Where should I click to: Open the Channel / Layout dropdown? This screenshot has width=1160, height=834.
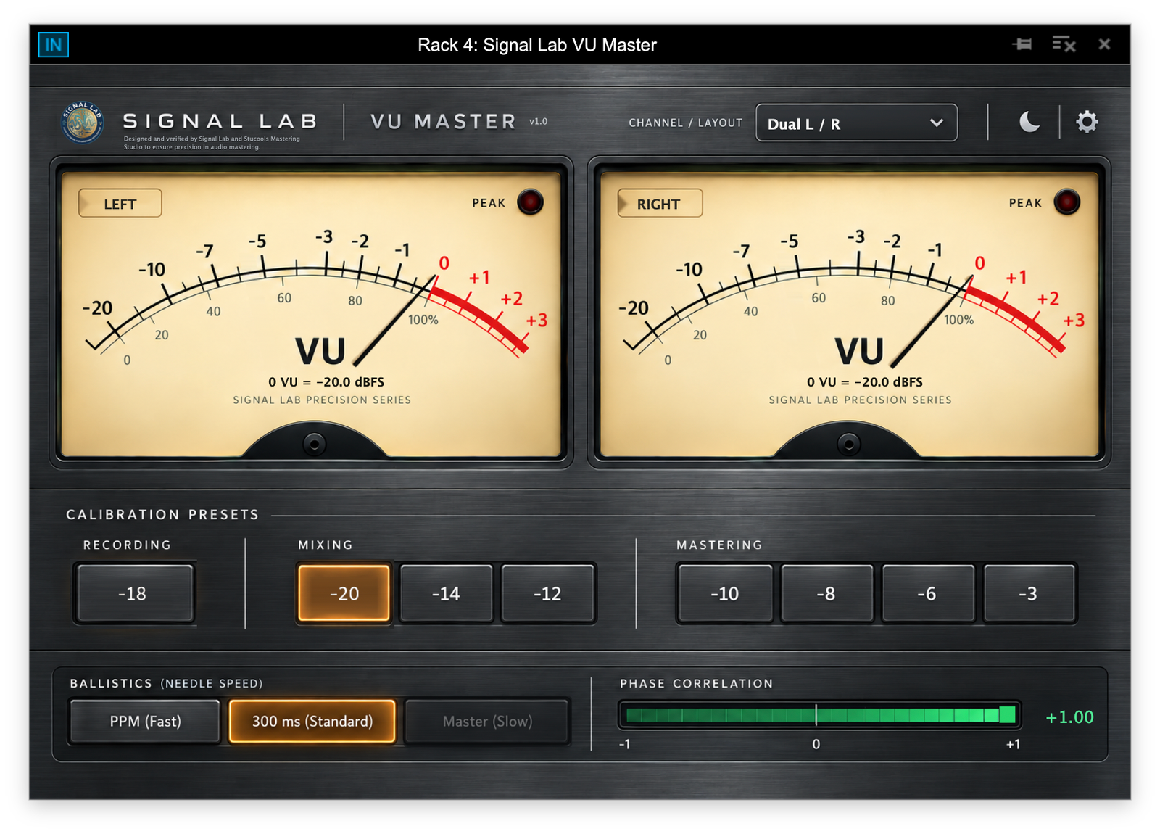(x=856, y=123)
